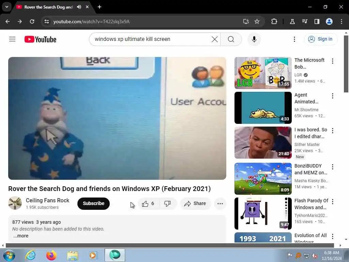Image resolution: width=349 pixels, height=262 pixels.
Task: Open a new browser tab
Action: point(100,7)
